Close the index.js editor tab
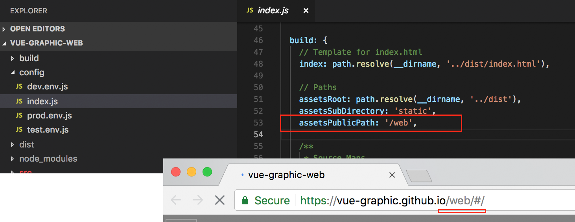 pos(306,11)
